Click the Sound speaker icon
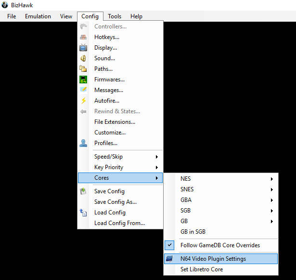 pyautogui.click(x=84, y=58)
